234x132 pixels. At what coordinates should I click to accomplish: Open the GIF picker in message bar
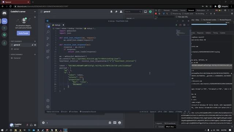click(x=114, y=123)
